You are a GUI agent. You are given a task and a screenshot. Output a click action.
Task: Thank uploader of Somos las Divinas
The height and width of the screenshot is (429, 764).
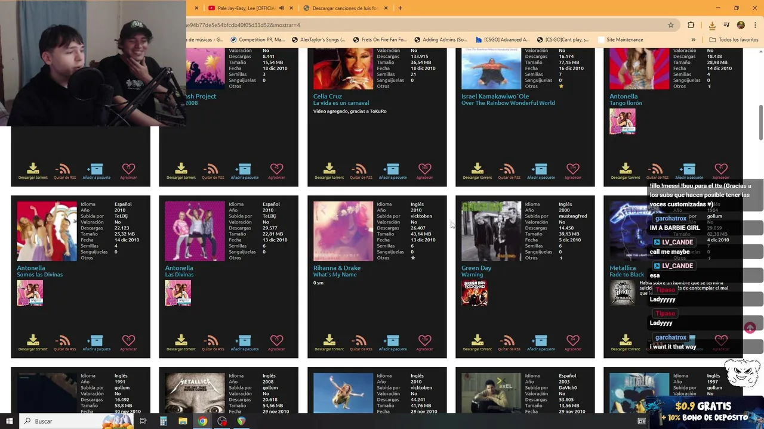(128, 343)
